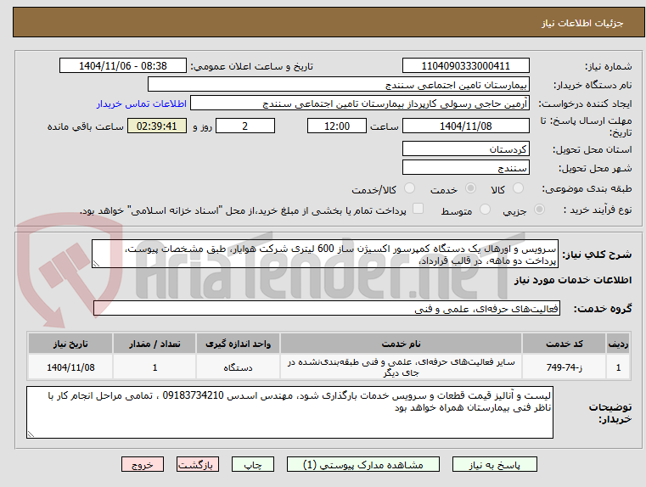Click the شماره نیاز number field
Viewport: 646px width, 487px height.
(465, 66)
